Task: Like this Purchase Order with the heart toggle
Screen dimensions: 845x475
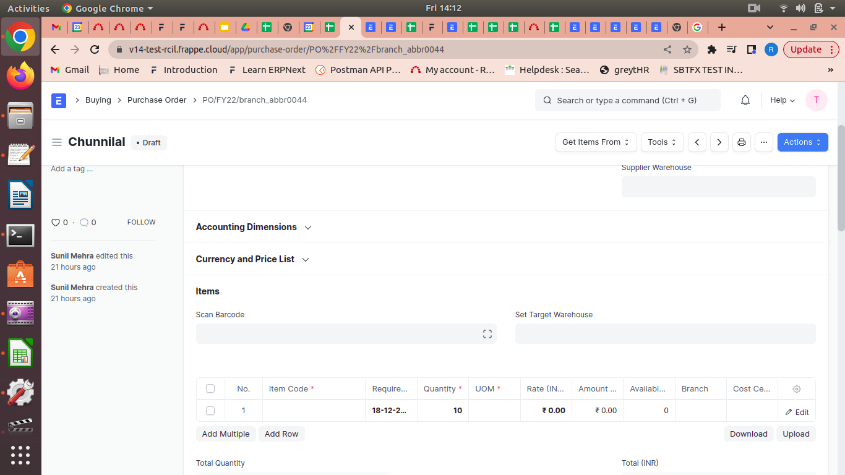Action: coord(55,222)
